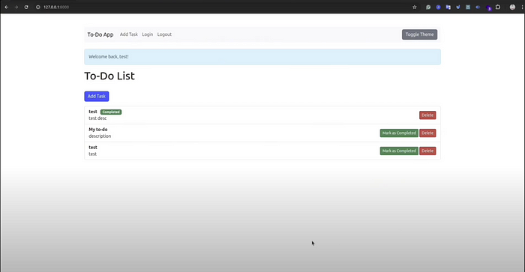This screenshot has width=525, height=272.
Task: Open the To-Do App brand link
Action: (100, 34)
